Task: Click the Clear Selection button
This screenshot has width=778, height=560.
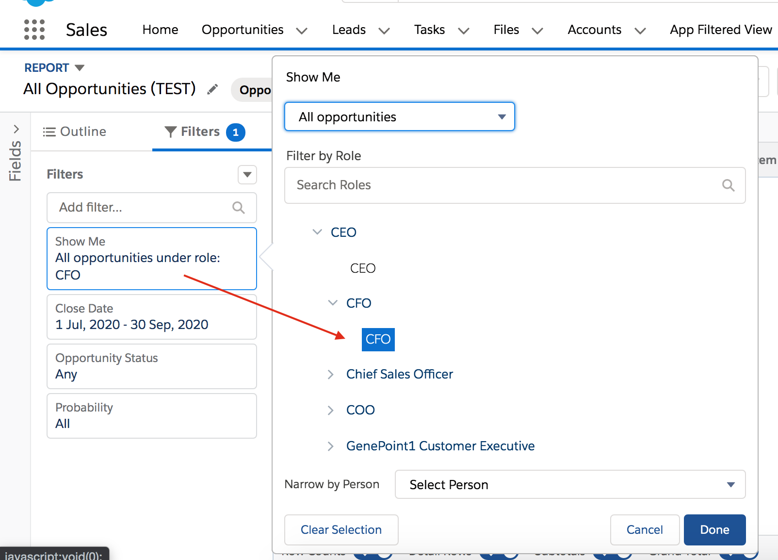Action: click(341, 530)
